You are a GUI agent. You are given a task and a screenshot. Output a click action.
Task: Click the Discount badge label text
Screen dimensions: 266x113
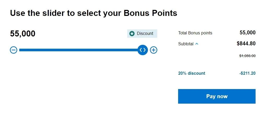point(145,34)
